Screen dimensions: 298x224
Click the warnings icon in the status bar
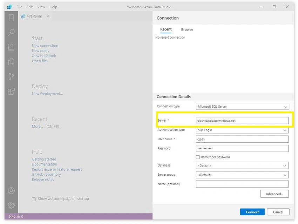[x=19, y=216]
